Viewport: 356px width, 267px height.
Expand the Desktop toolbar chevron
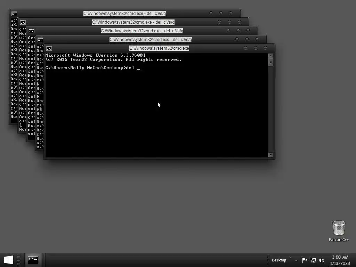click(x=290, y=258)
